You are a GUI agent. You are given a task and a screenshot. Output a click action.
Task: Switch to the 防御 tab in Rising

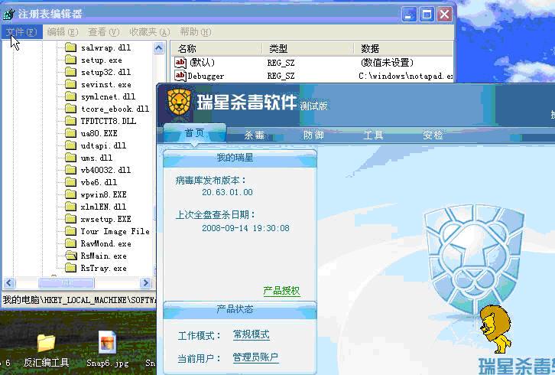coord(313,135)
